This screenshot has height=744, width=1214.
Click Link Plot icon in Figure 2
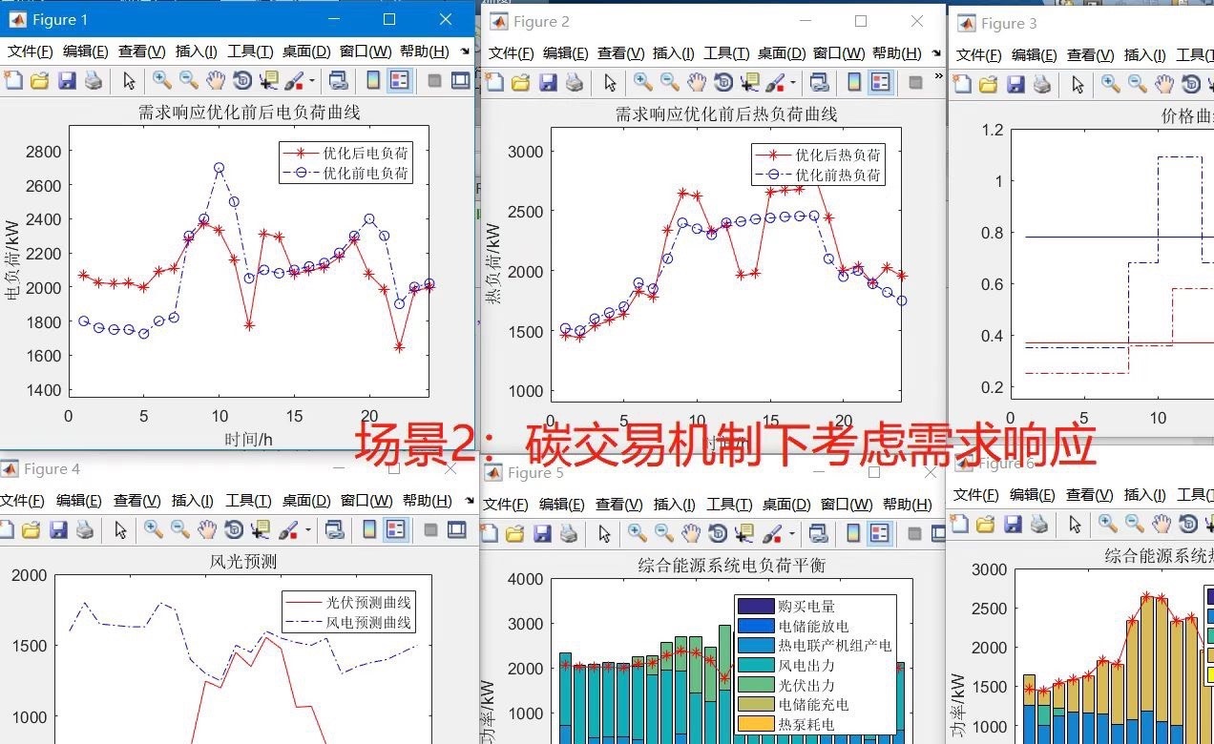(x=818, y=83)
